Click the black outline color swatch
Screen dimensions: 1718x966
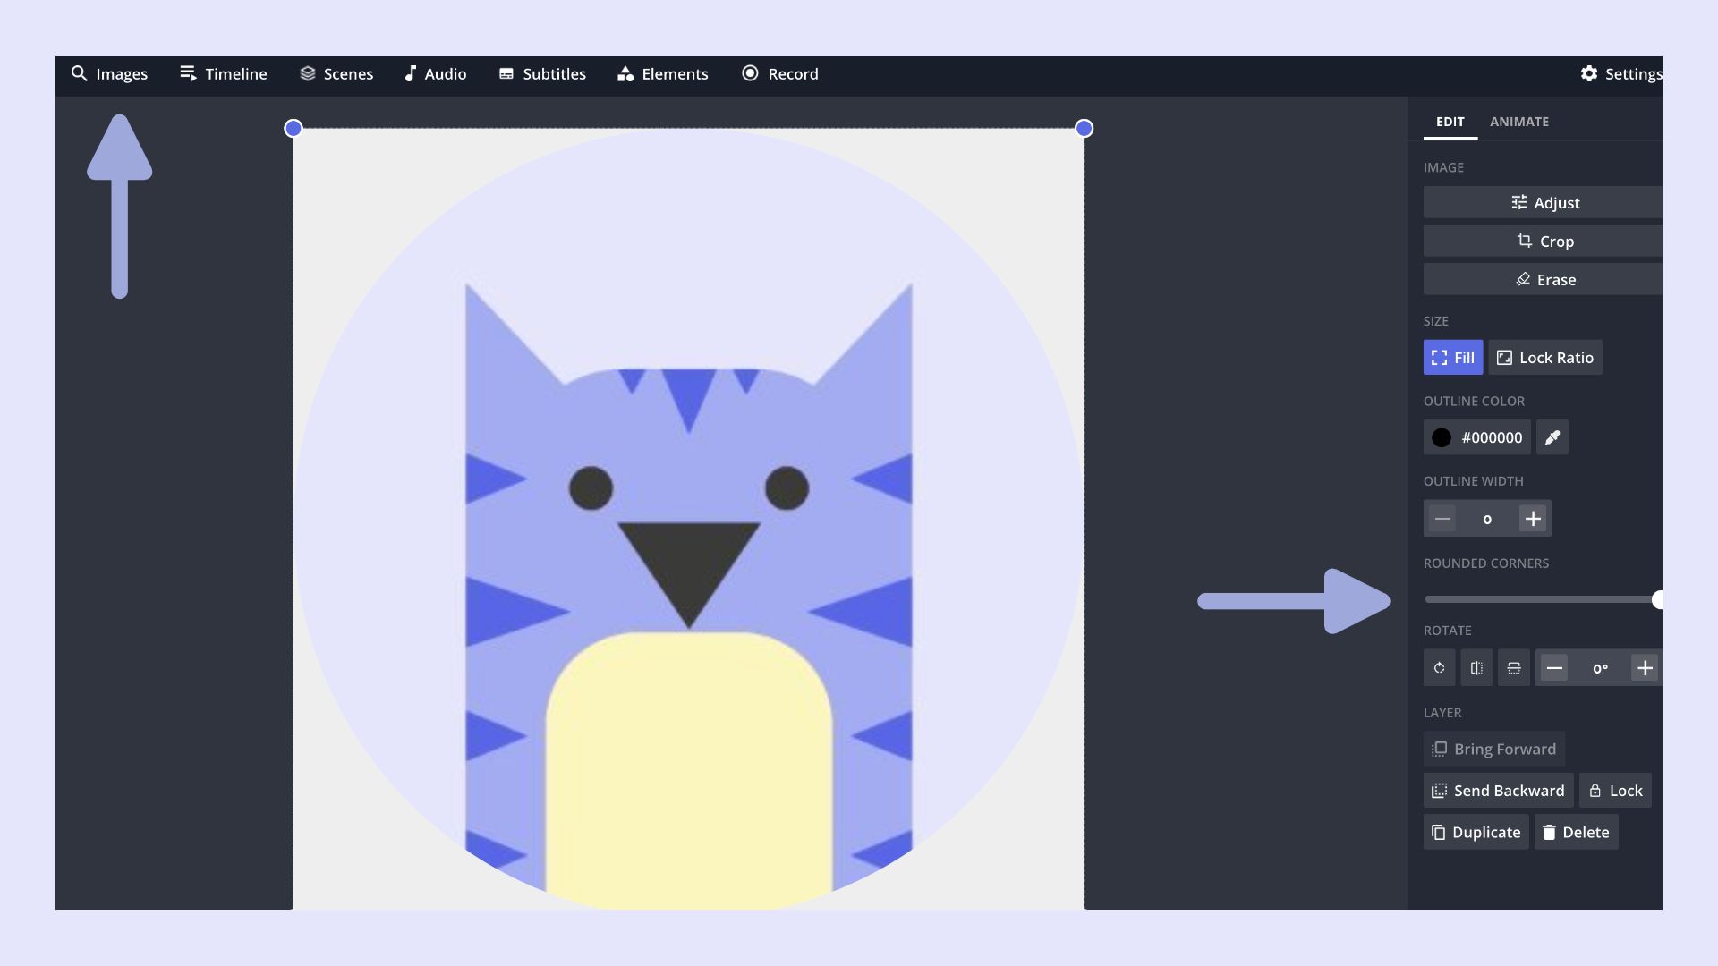(1442, 437)
